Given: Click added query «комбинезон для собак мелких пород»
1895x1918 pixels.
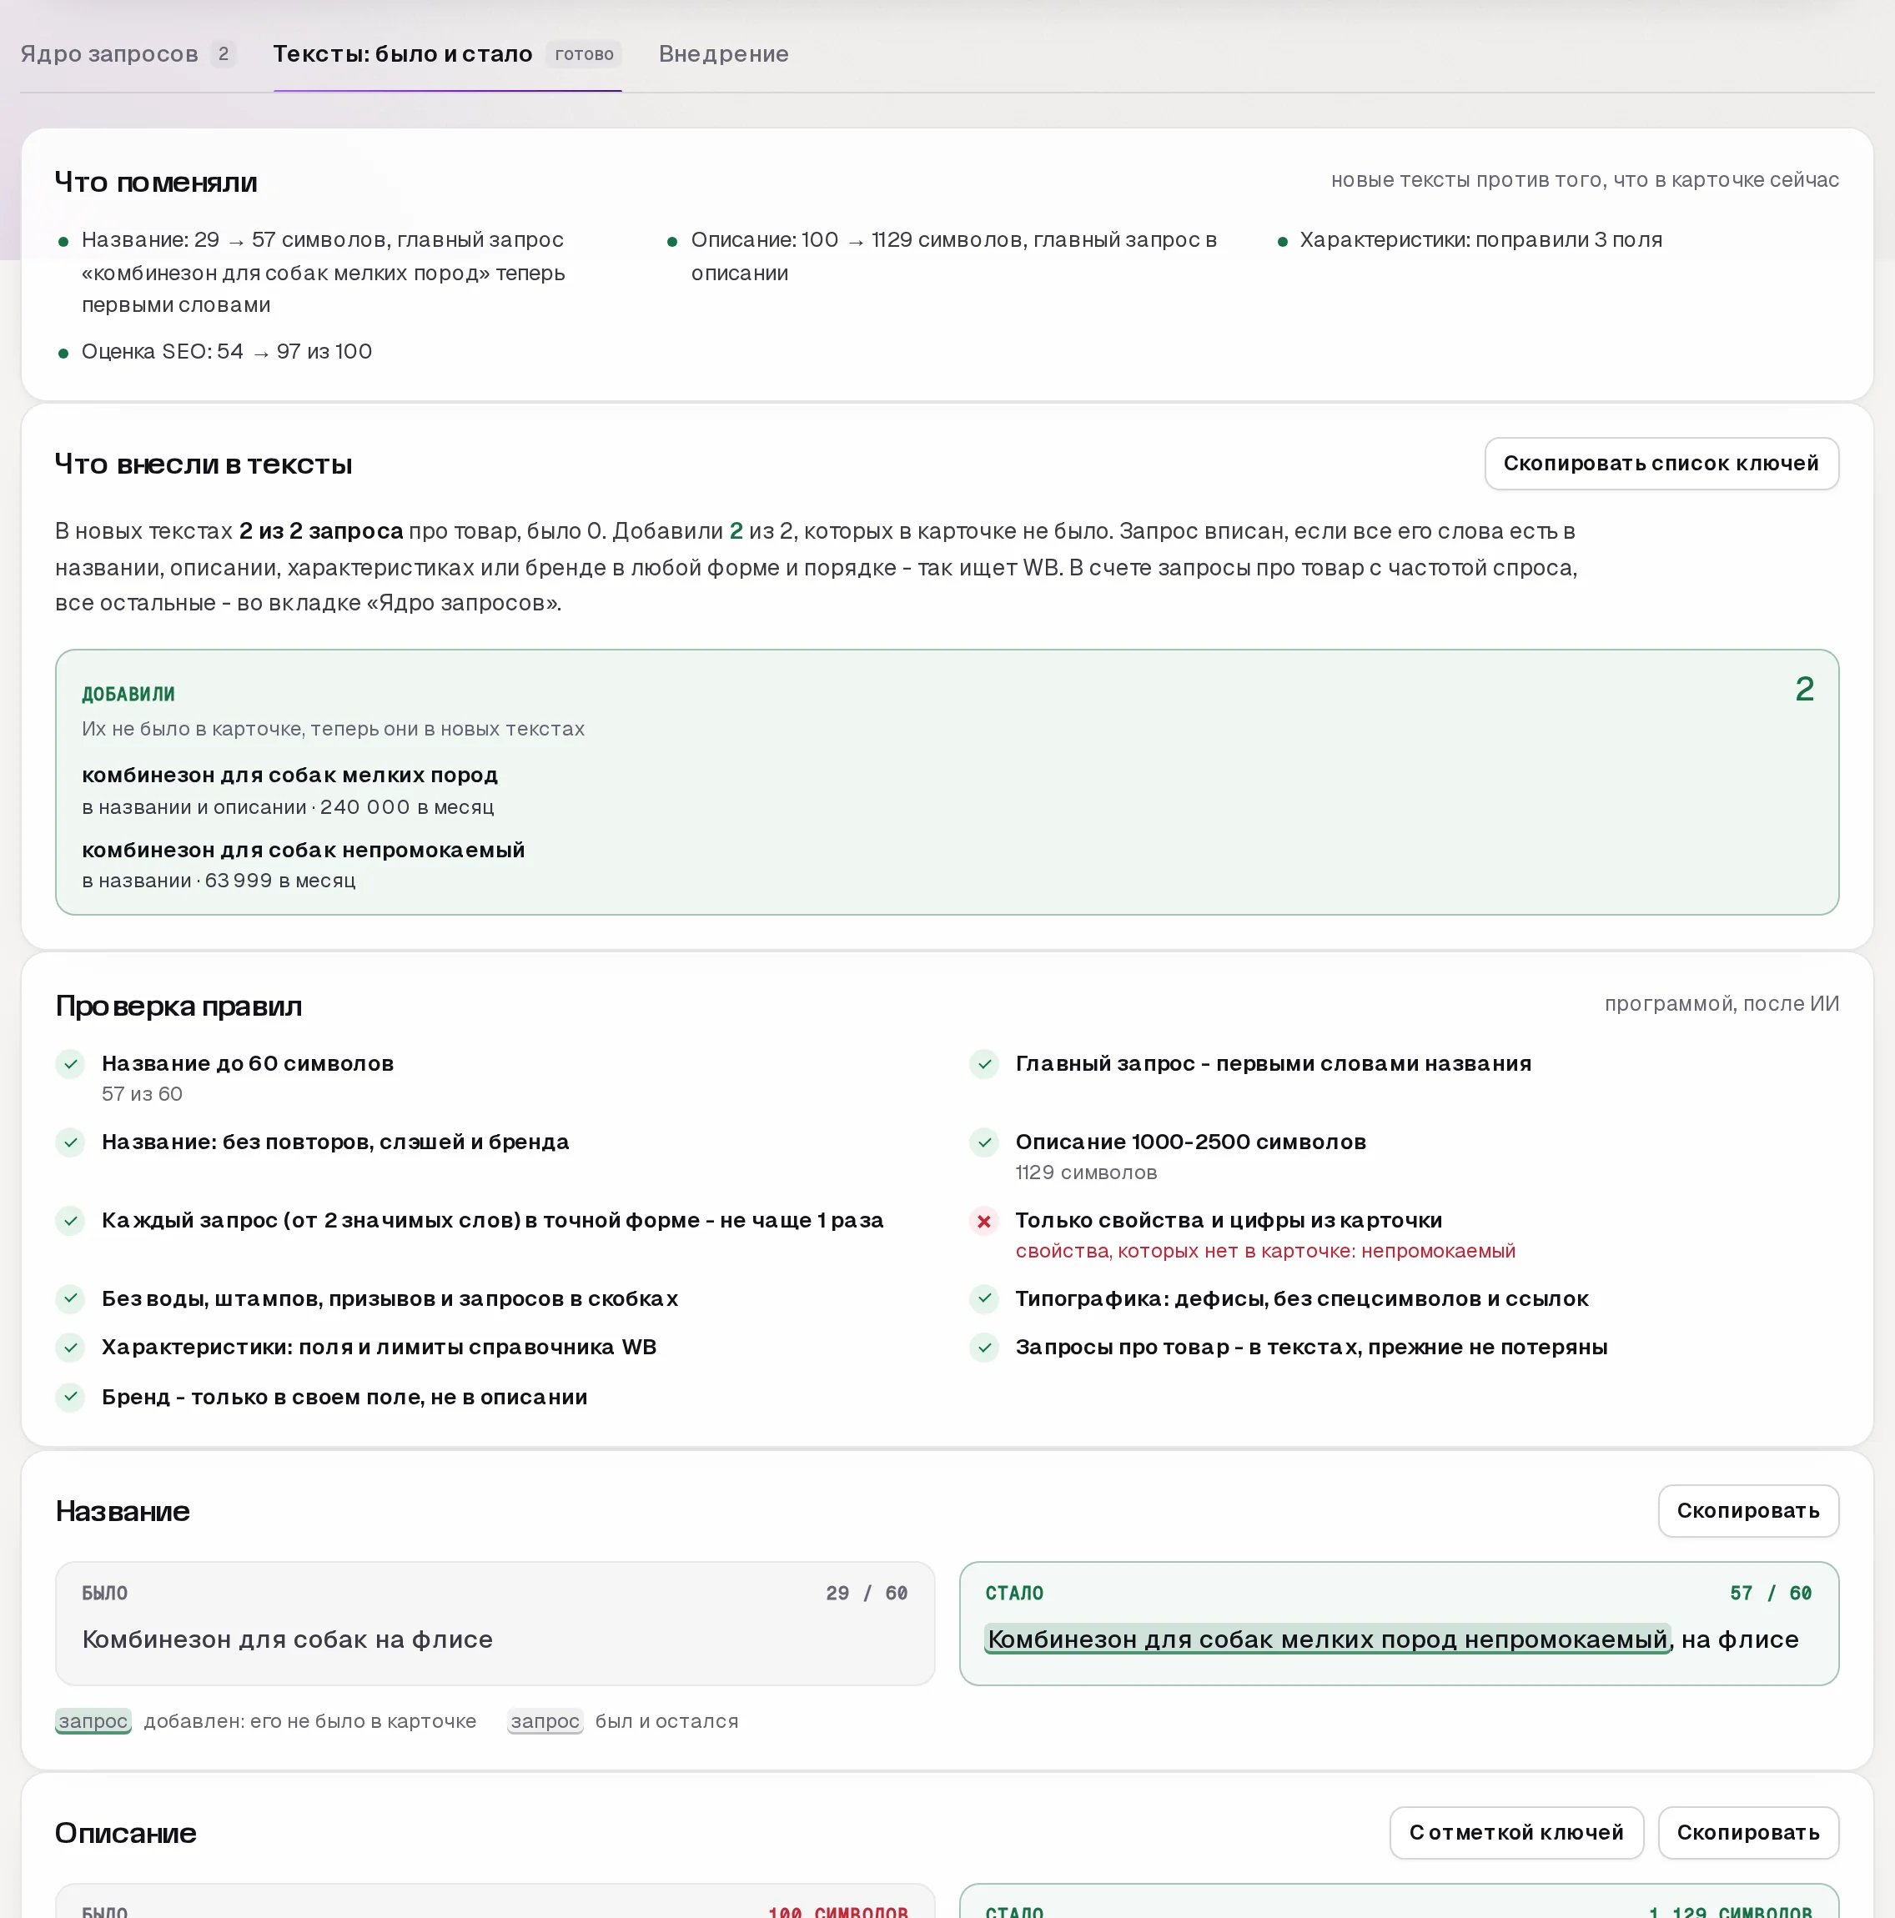Looking at the screenshot, I should point(290,776).
